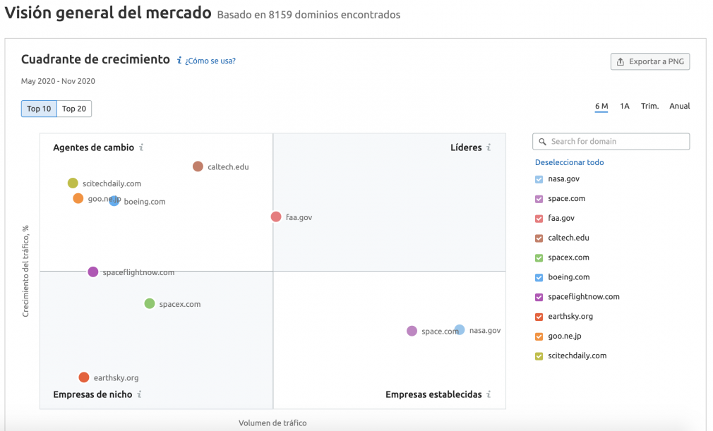
Task: Click the blue boeing.com dot on the chart
Action: coord(114,201)
